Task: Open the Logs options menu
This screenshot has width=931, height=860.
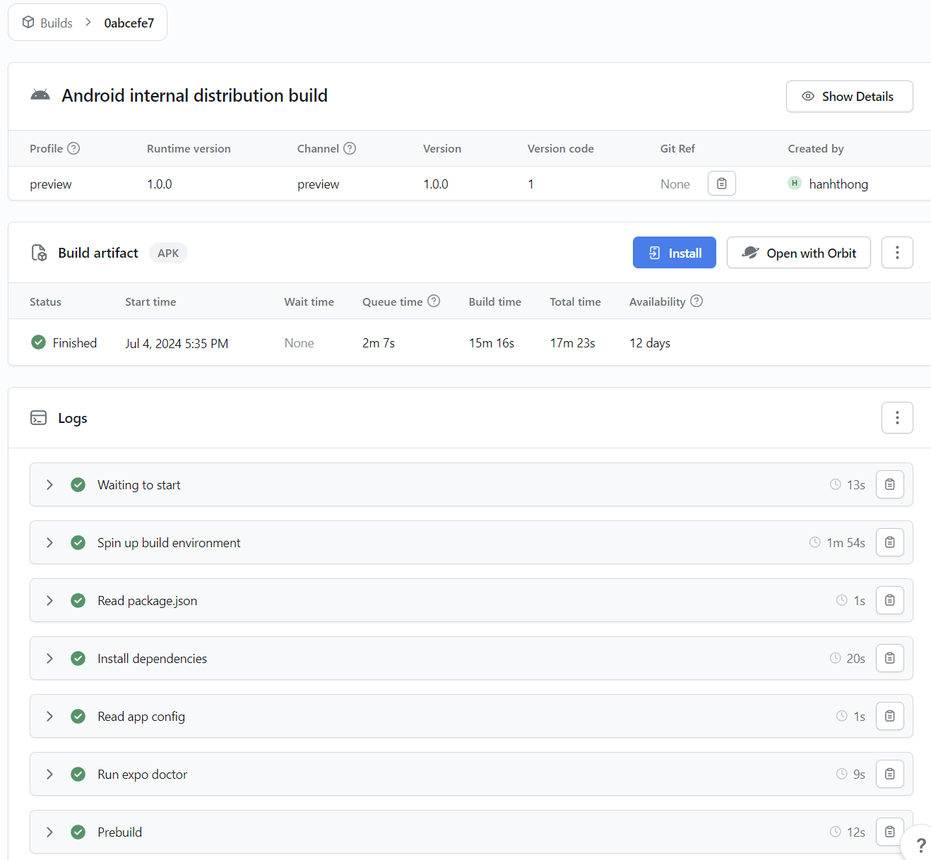Action: pos(897,418)
